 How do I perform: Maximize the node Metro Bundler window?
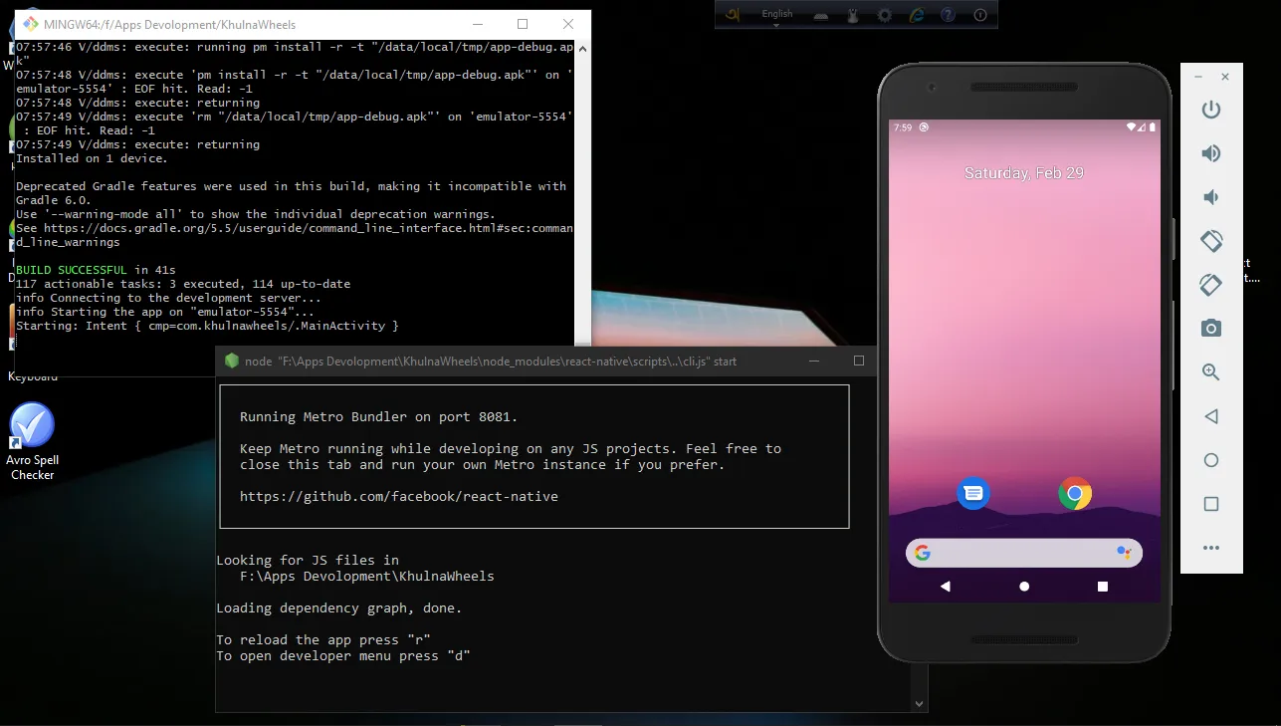[858, 361]
